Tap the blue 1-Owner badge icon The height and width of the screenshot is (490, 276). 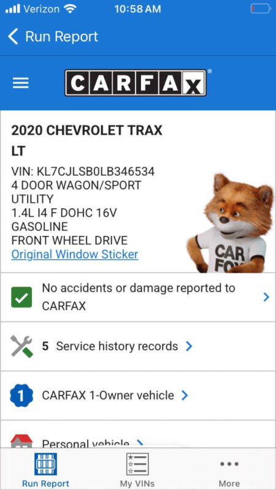point(21,395)
